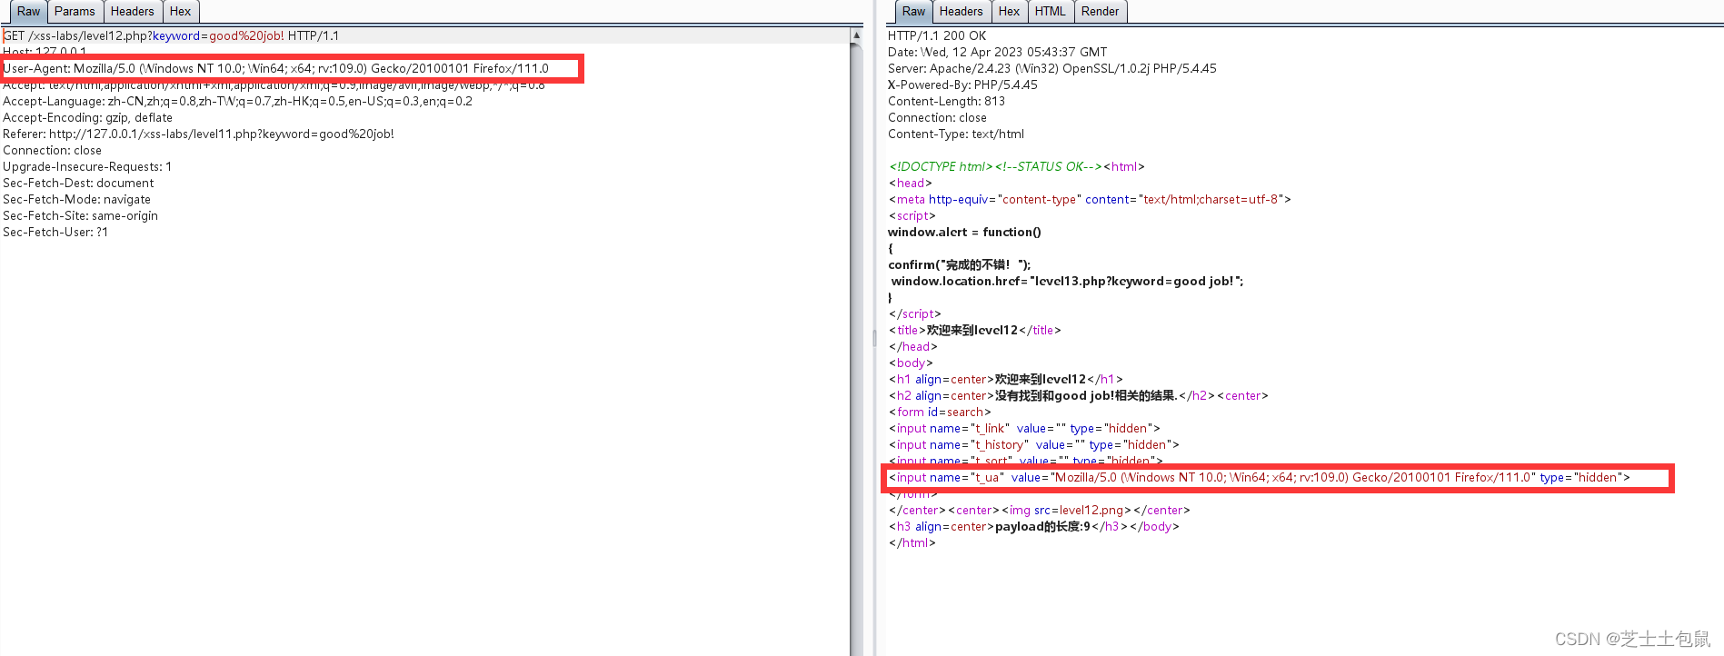Click Content-Type: text/html line

point(956,134)
